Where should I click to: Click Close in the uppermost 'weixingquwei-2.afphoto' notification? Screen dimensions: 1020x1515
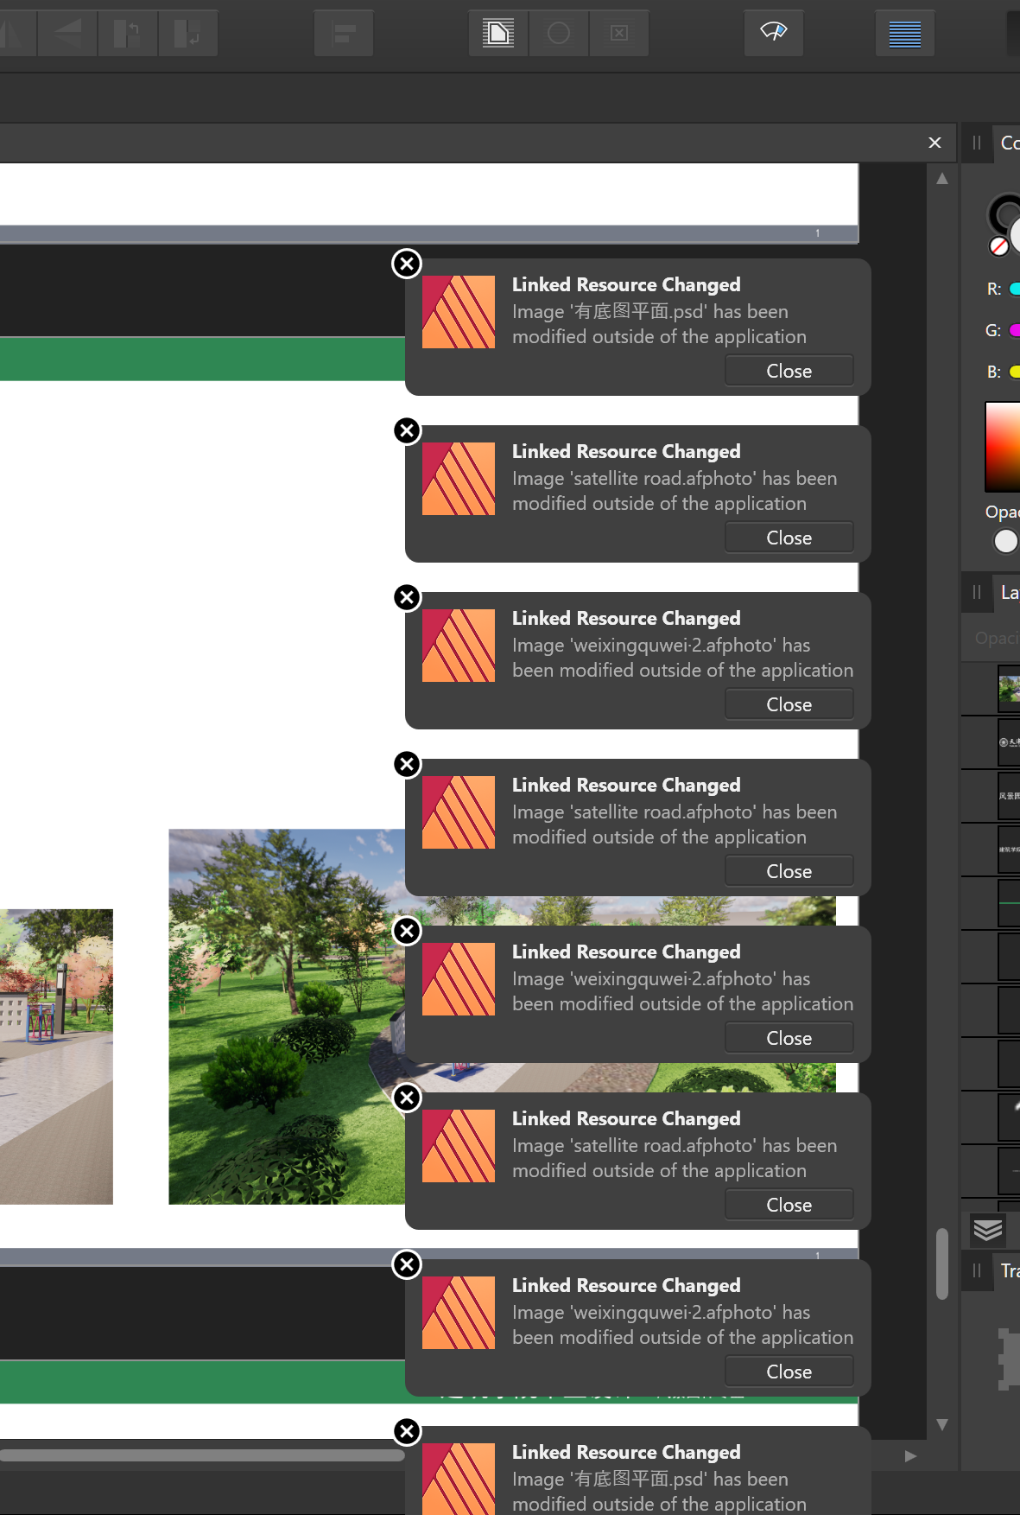[789, 704]
